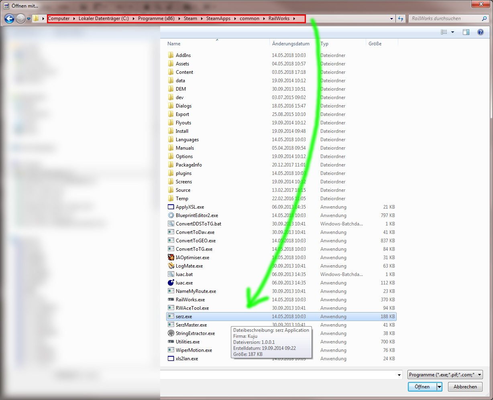Expand the arrow after RailWorks breadcrumb
The image size is (493, 400).
pyautogui.click(x=294, y=18)
